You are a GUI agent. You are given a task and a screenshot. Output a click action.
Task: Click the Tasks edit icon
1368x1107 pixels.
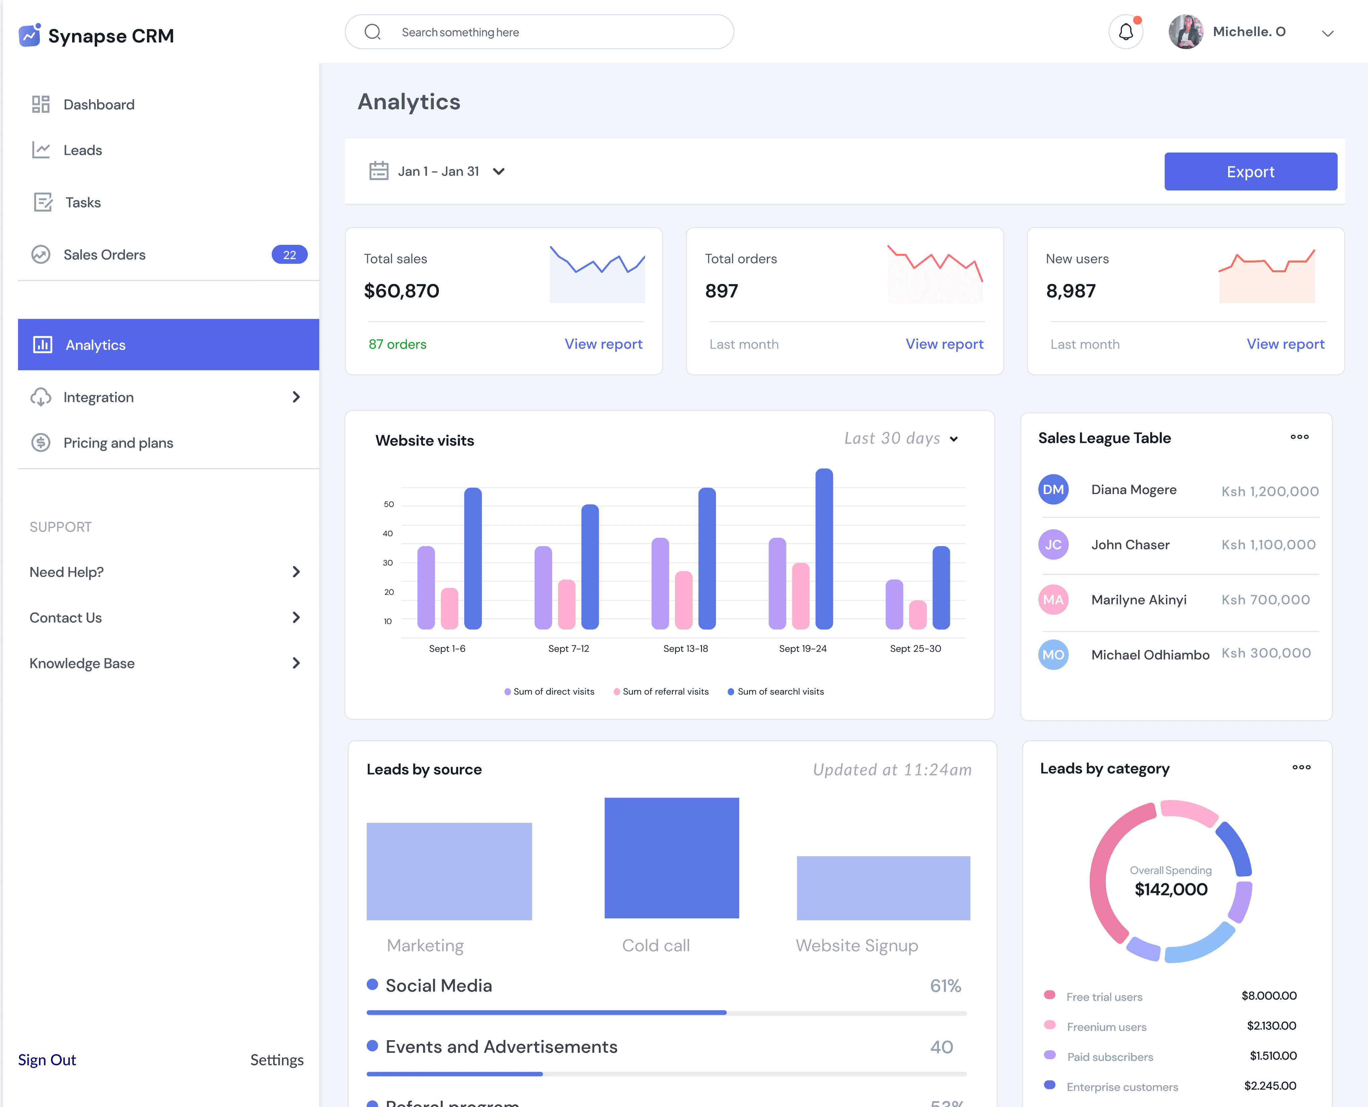pyautogui.click(x=43, y=202)
